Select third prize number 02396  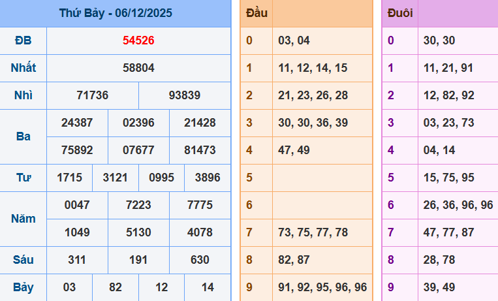click(138, 123)
